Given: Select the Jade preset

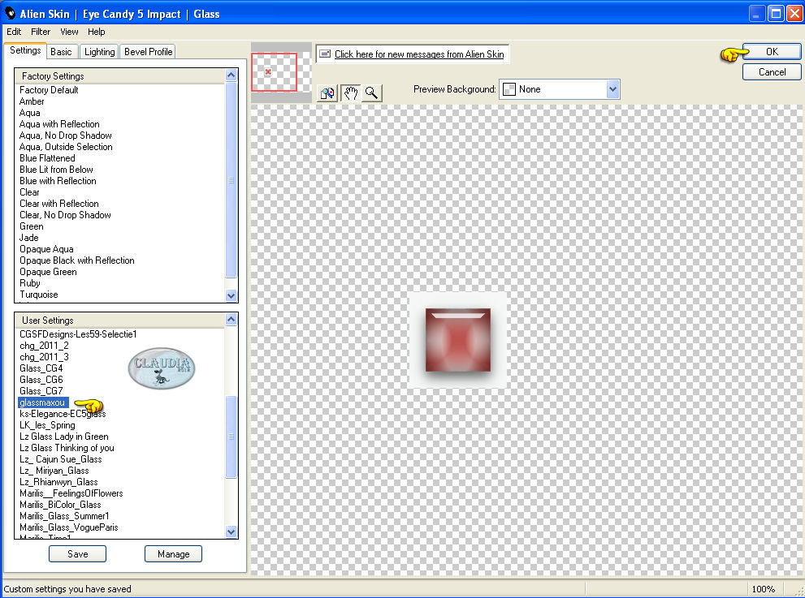Looking at the screenshot, I should [28, 238].
